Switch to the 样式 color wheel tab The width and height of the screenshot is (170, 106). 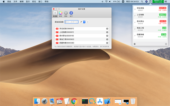tap(61, 14)
